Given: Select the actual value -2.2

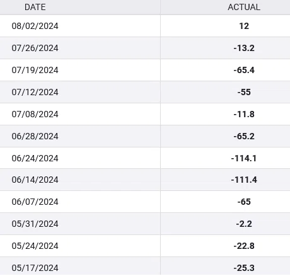Looking at the screenshot, I should [244, 224].
